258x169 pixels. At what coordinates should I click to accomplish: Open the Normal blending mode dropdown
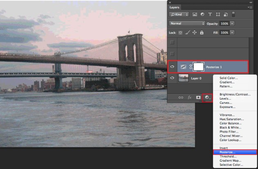187,23
